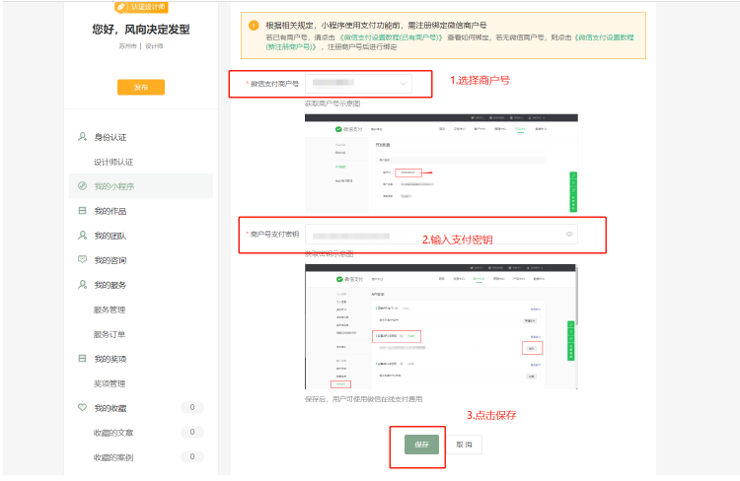Click the 我的小程序 sidebar icon
This screenshot has width=740, height=481.
point(83,186)
